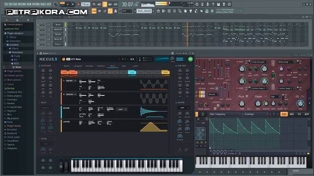Screen dimensions: 314x176
Task: Click the speech bubble icon in the top toolbar
Action: pos(229,4)
